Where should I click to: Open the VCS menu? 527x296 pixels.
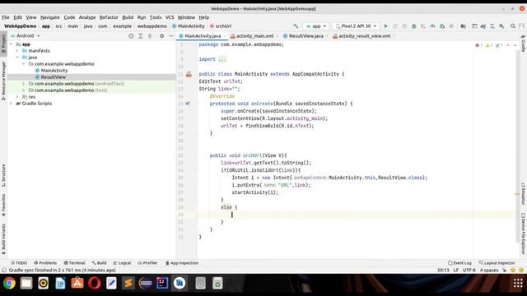pyautogui.click(x=170, y=17)
